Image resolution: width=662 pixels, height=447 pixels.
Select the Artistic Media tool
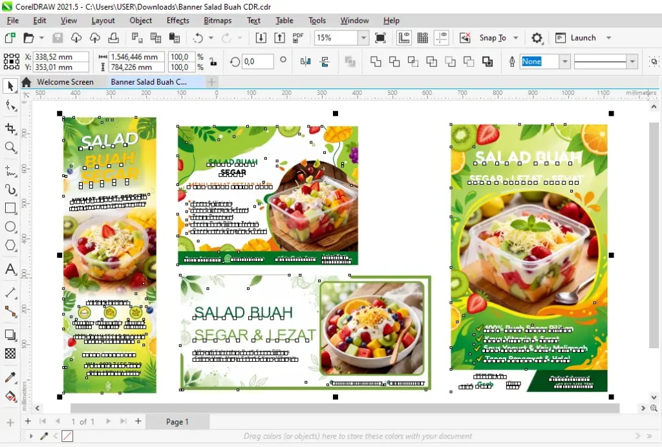pos(10,189)
